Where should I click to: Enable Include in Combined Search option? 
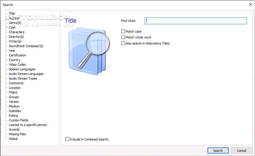tap(67, 139)
